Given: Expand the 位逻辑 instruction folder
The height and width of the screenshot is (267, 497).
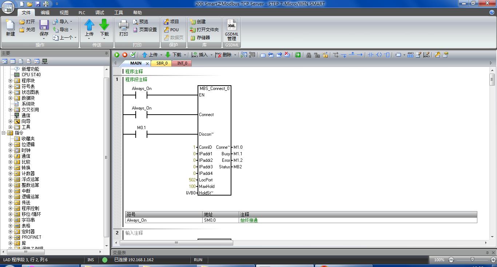Looking at the screenshot, I should pos(11,144).
